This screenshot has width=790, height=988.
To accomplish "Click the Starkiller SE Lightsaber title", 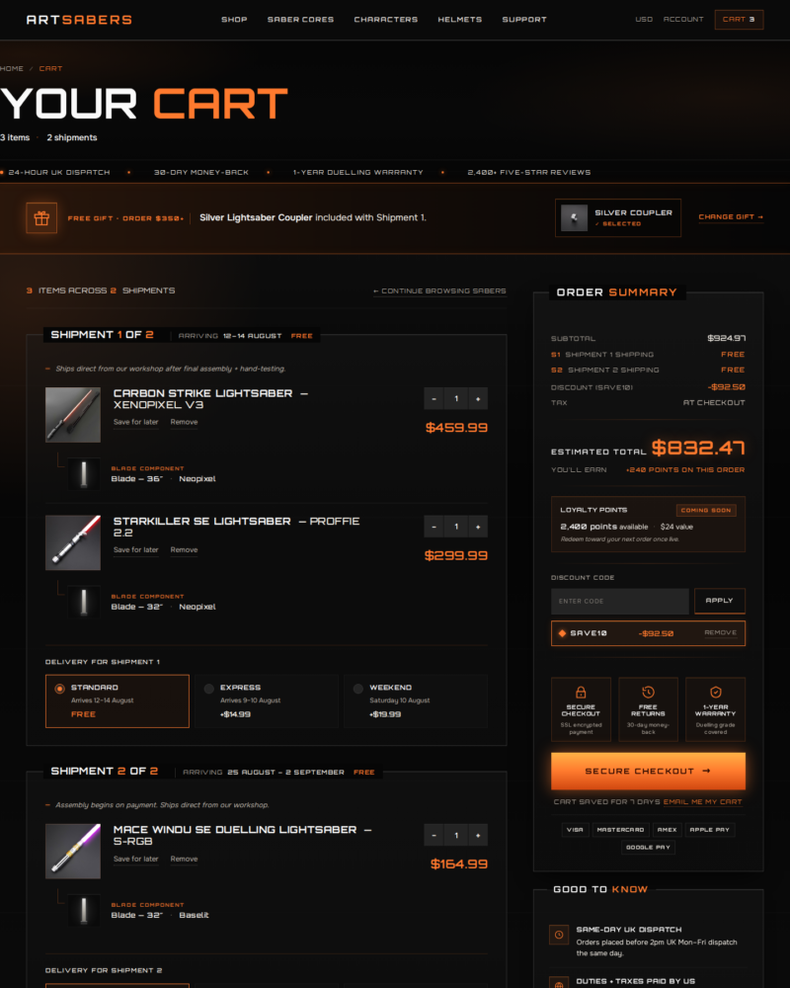I will coord(236,527).
